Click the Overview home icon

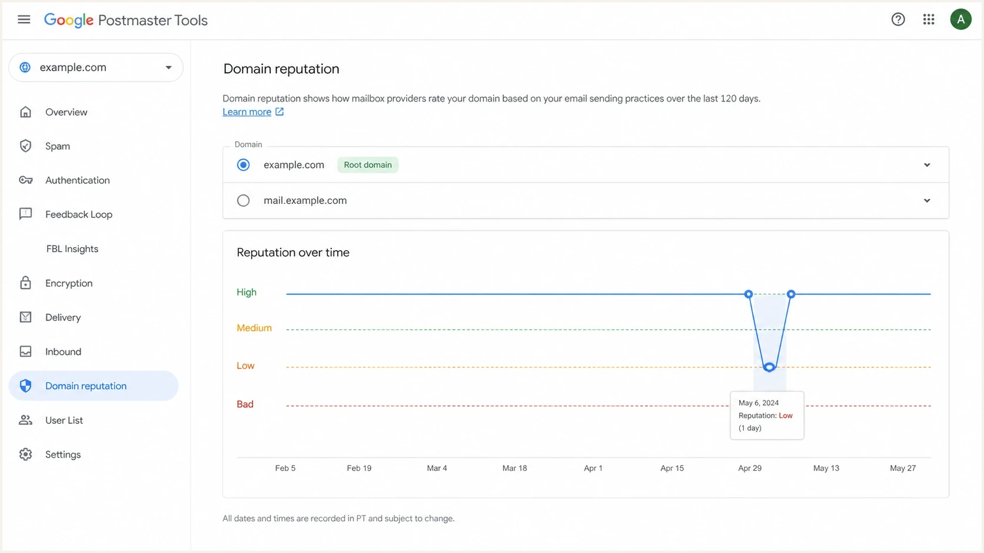click(x=25, y=112)
